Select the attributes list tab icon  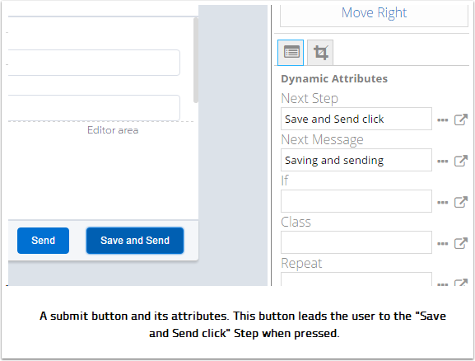tap(291, 53)
